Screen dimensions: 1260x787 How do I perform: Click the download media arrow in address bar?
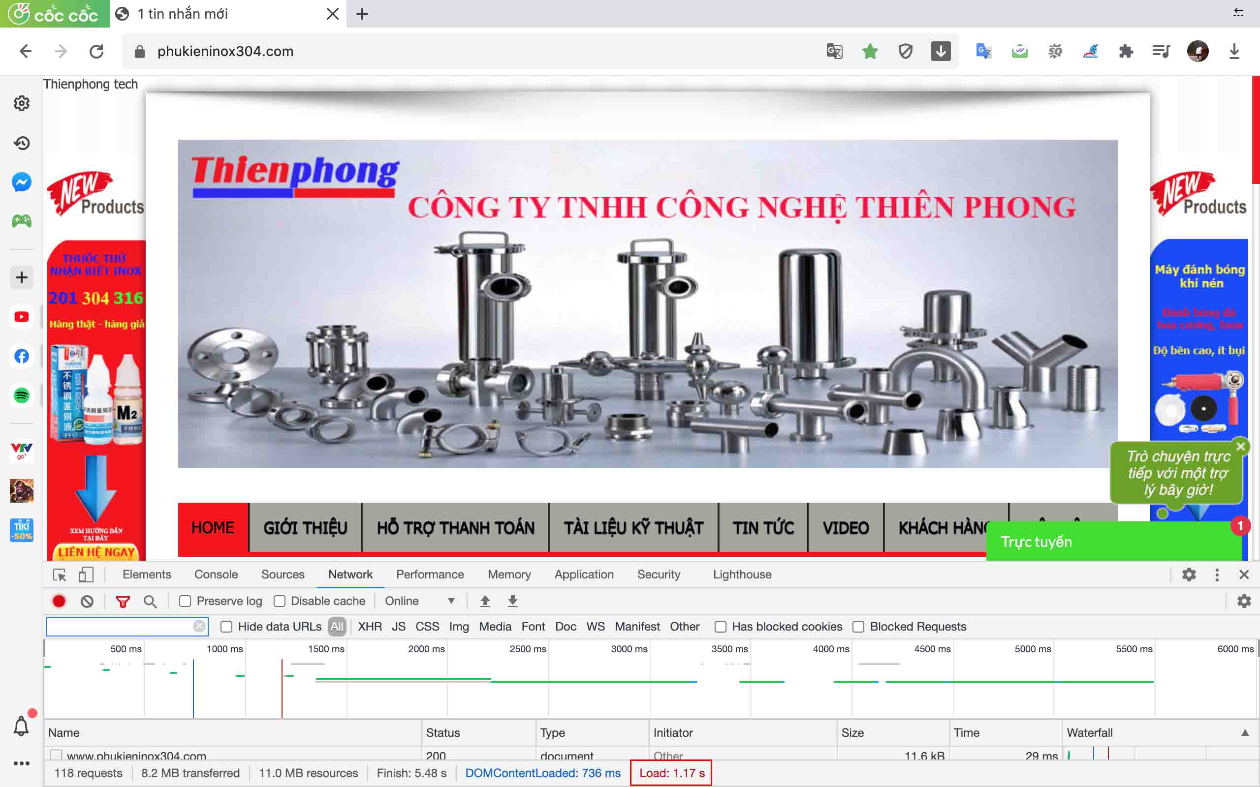[941, 51]
